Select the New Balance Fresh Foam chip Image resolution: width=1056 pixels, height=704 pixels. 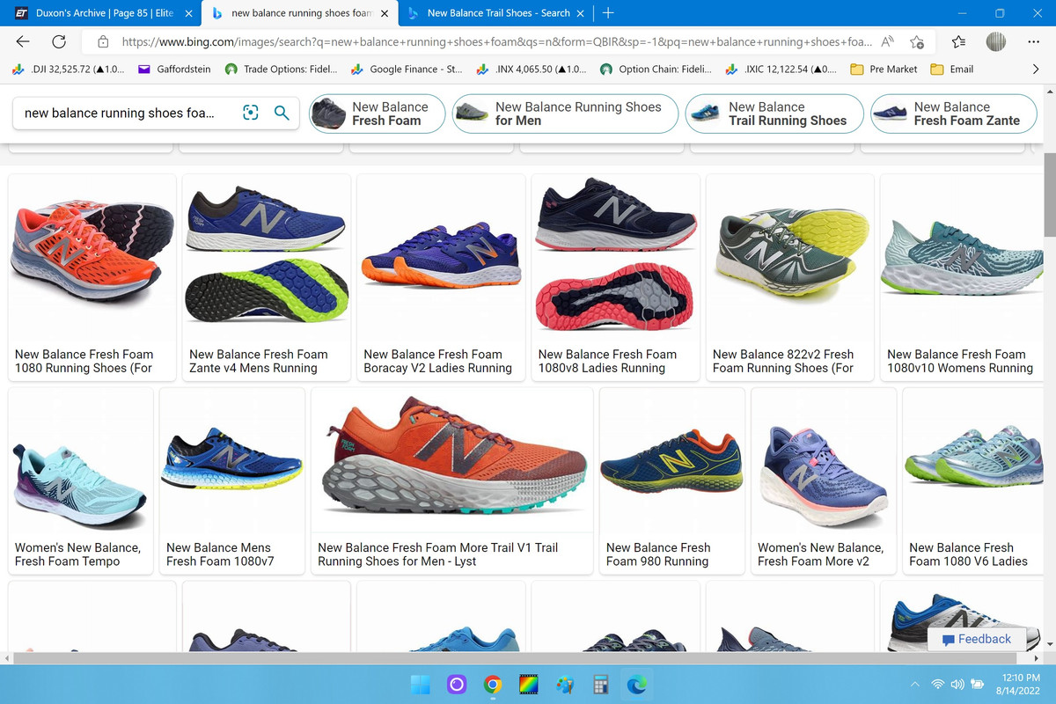(378, 114)
